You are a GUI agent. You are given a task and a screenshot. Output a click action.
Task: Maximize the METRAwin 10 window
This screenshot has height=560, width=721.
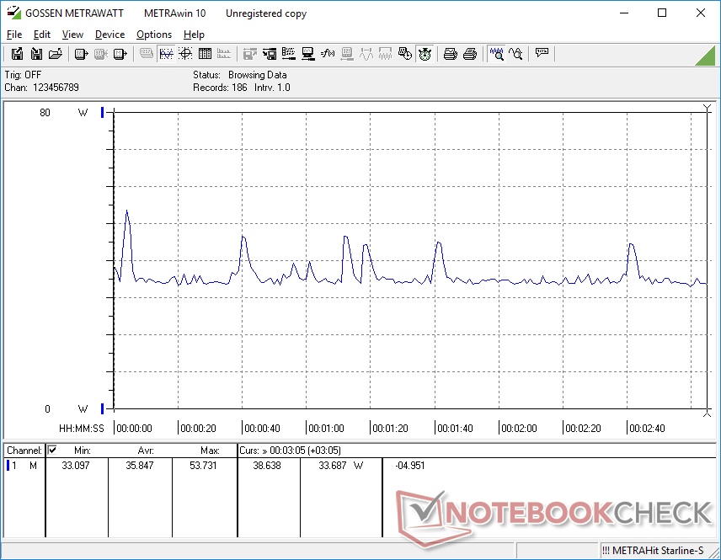coord(662,13)
